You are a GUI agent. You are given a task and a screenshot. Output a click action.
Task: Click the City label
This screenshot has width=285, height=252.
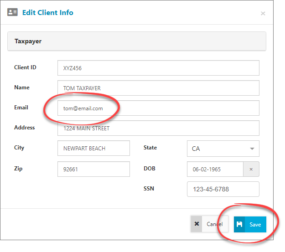pos(19,148)
